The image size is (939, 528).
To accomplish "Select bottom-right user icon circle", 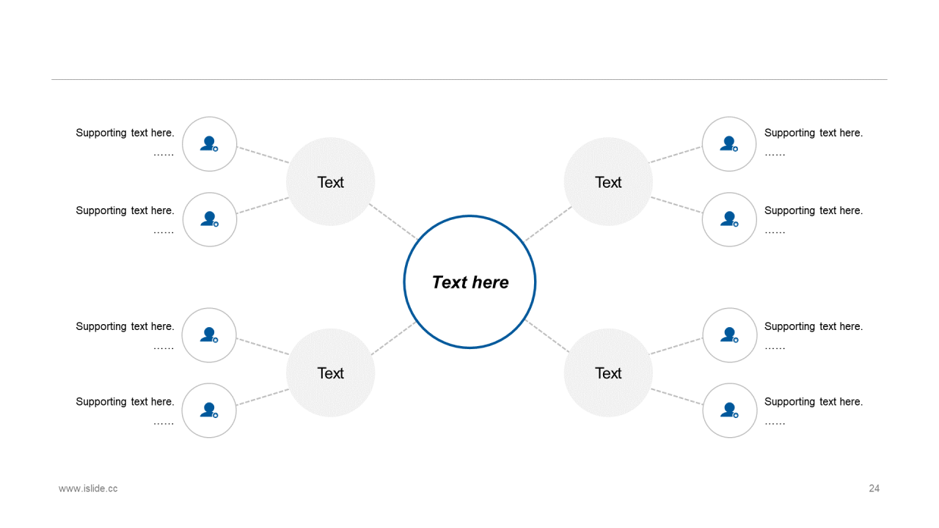I will [x=729, y=411].
